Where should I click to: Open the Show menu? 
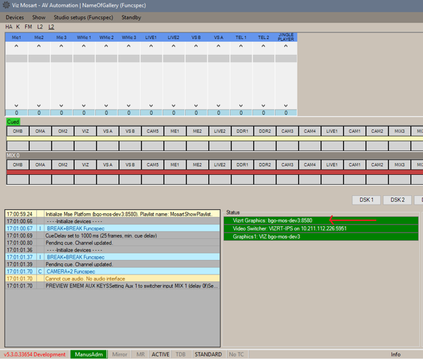coord(39,17)
